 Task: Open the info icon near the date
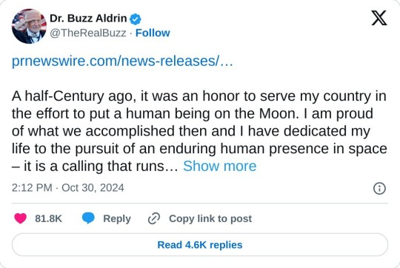tap(379, 189)
